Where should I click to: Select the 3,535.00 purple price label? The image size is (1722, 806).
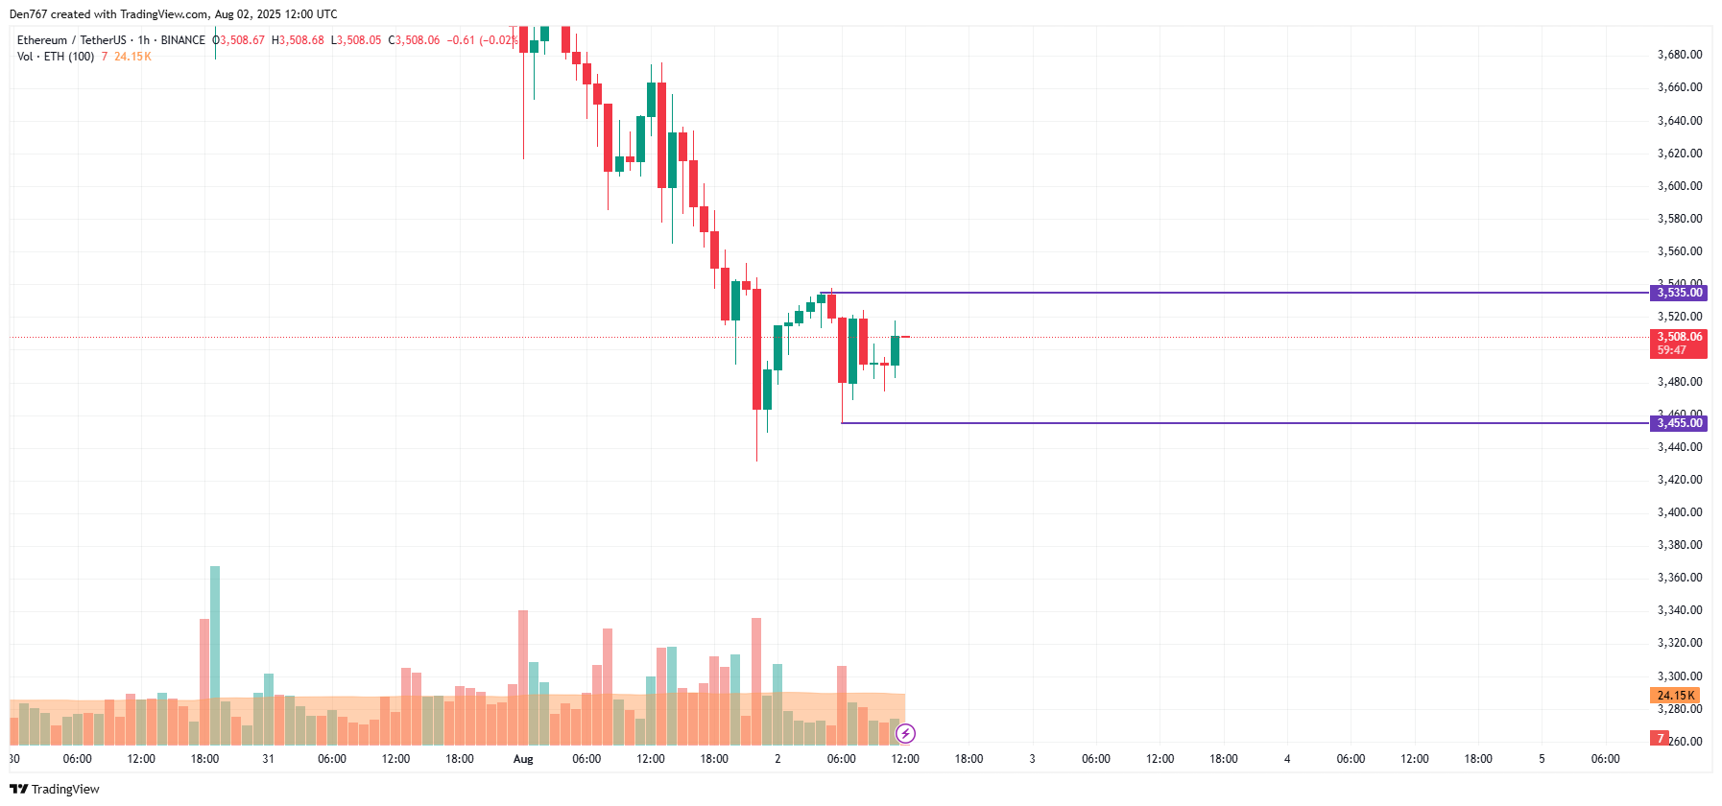tap(1678, 293)
